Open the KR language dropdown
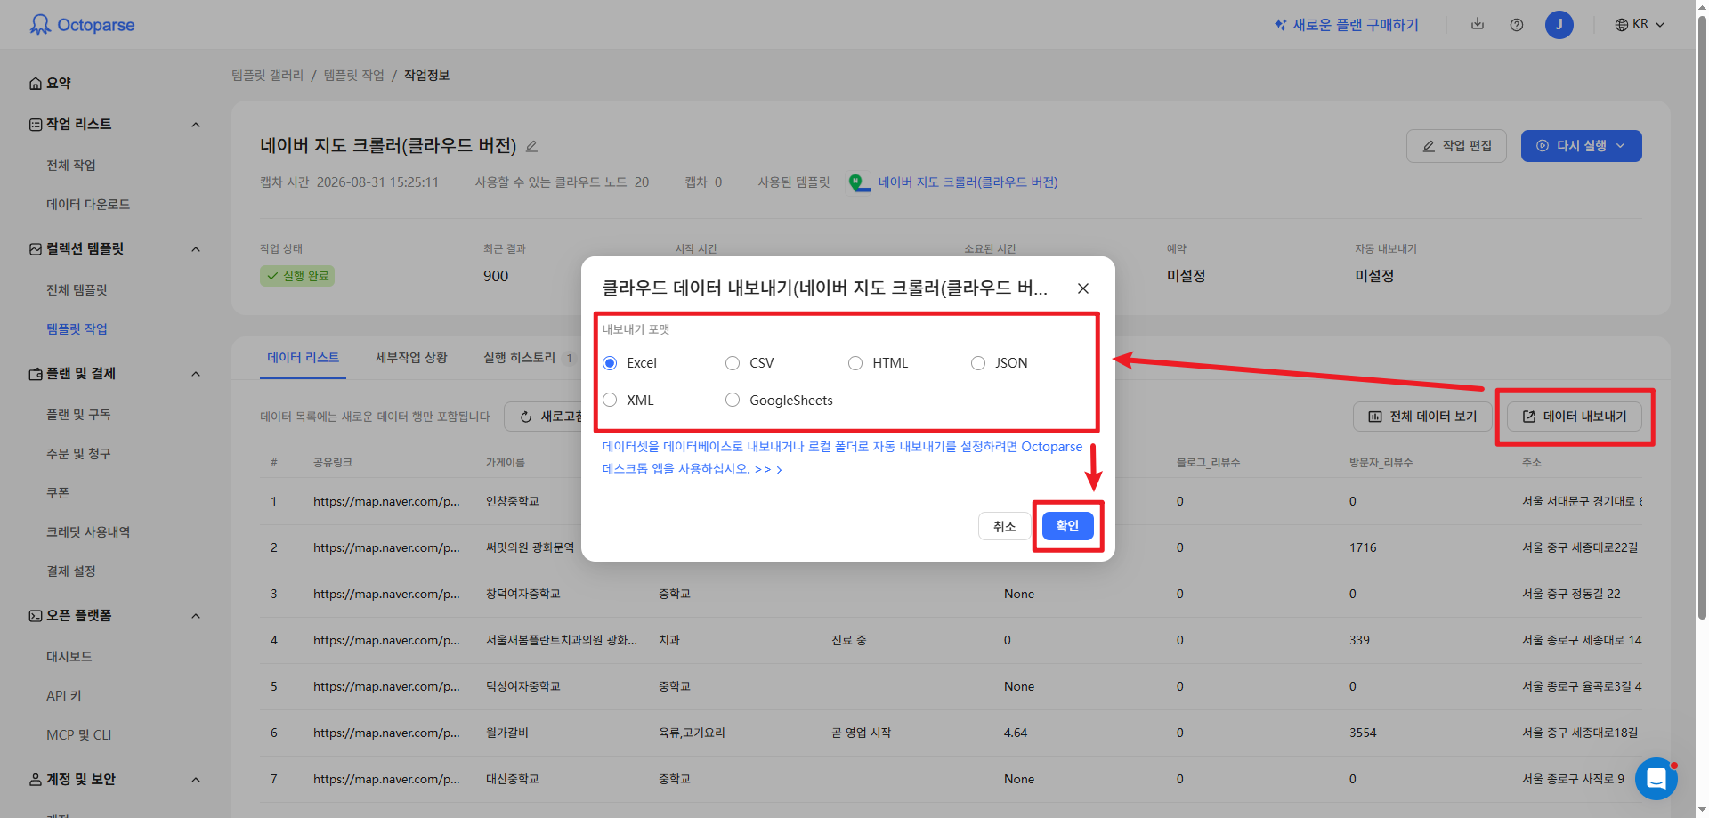 click(x=1640, y=25)
